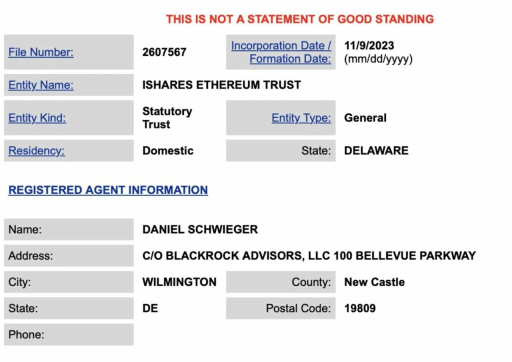Image resolution: width=512 pixels, height=362 pixels.
Task: Click the empty Phone field
Action: (68, 334)
